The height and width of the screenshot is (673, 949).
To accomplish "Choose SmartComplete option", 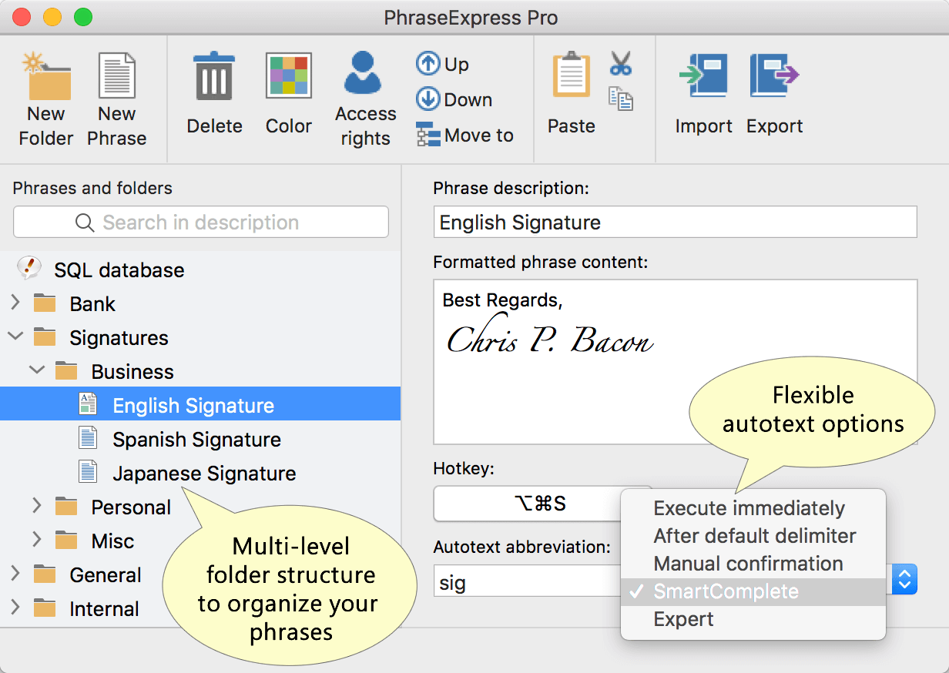I will click(753, 591).
